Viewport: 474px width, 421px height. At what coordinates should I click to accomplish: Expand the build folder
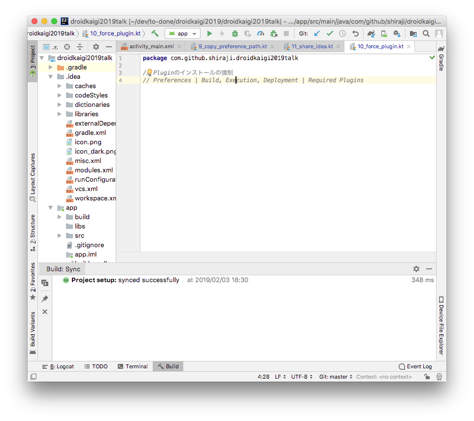click(60, 217)
